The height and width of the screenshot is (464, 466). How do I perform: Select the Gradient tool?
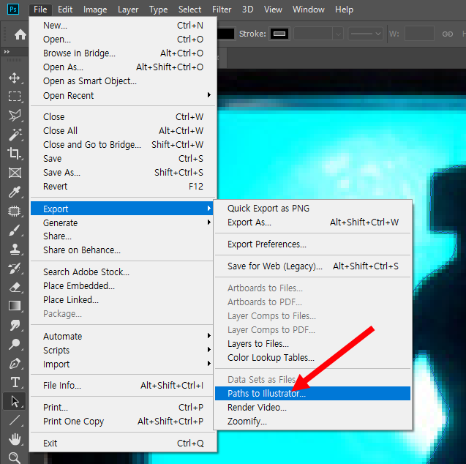click(15, 306)
